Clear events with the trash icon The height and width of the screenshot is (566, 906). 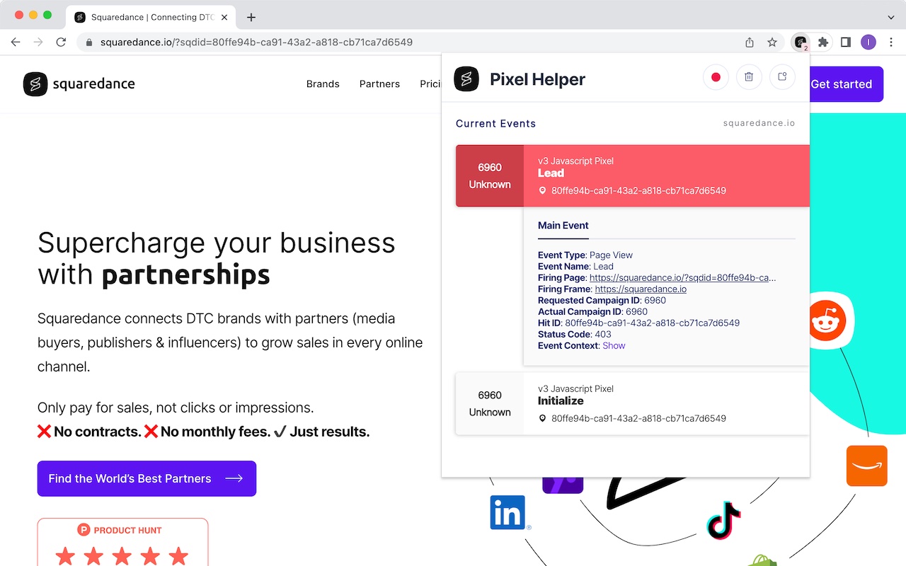749,77
